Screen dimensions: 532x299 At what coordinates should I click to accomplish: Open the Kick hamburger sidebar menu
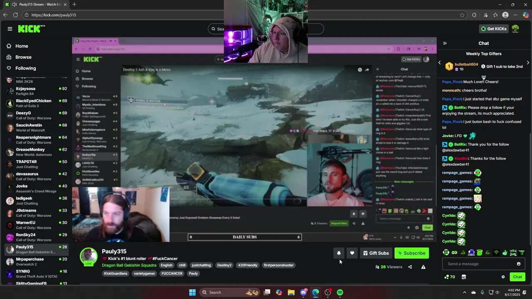[10, 29]
